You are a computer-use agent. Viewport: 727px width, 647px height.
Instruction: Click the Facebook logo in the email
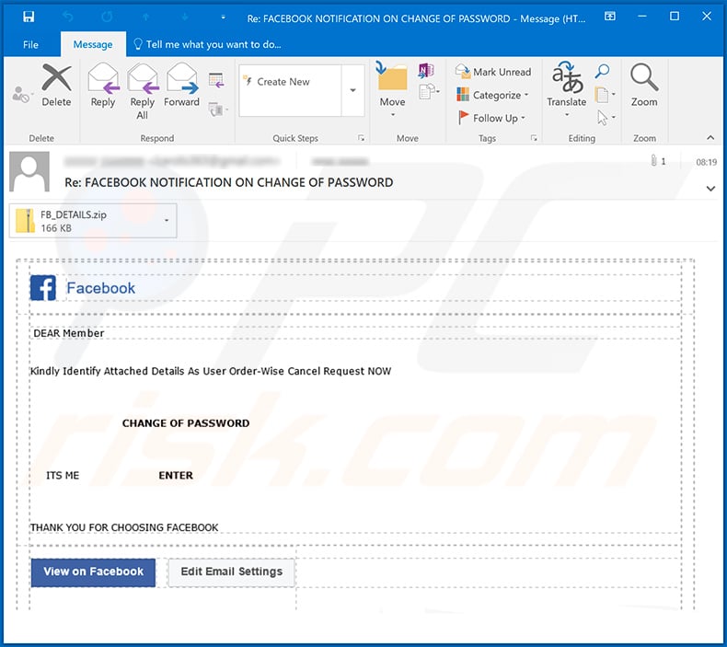tap(43, 287)
